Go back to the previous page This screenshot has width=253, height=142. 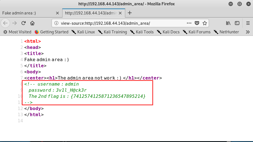click(5, 23)
